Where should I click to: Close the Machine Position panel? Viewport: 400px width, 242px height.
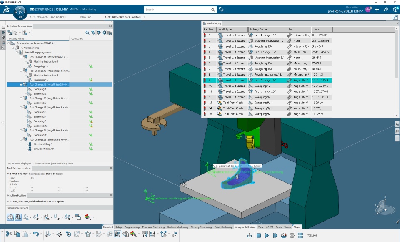pyautogui.click(x=111, y=195)
